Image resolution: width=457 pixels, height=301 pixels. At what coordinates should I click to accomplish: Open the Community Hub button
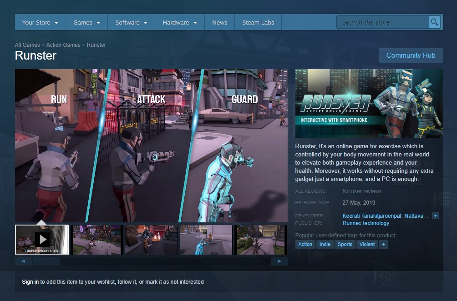click(411, 55)
